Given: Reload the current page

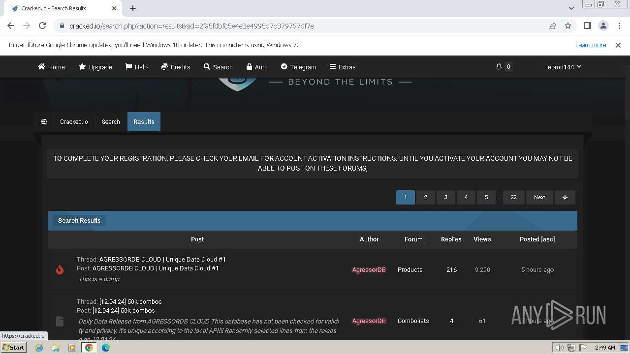Looking at the screenshot, I should pyautogui.click(x=42, y=26).
